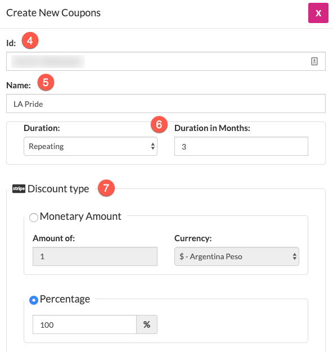Click the red step 5 marker
The width and height of the screenshot is (333, 352).
pos(46,83)
